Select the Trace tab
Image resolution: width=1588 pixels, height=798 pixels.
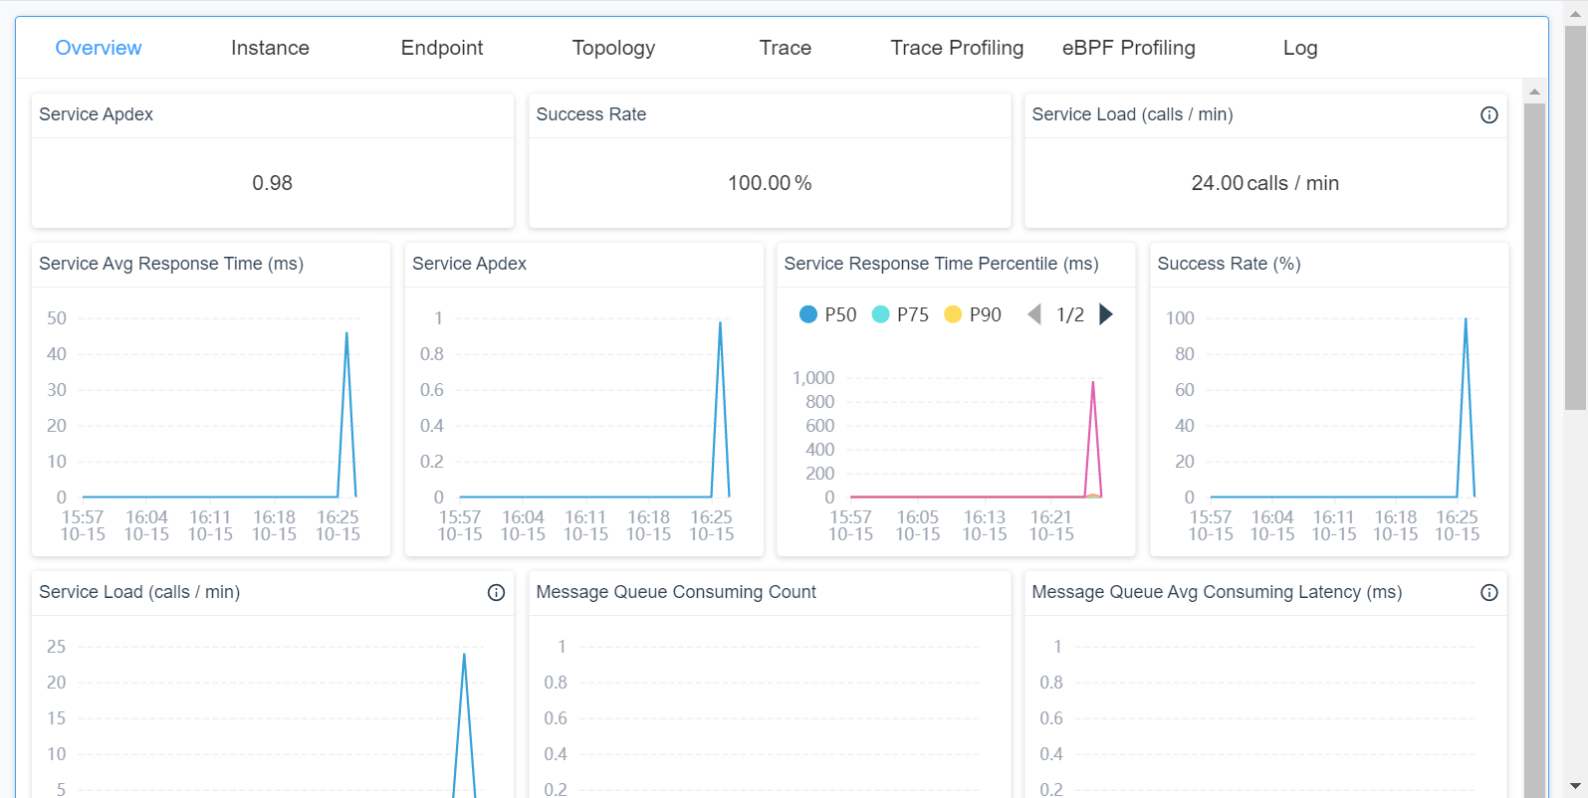pyautogui.click(x=786, y=48)
